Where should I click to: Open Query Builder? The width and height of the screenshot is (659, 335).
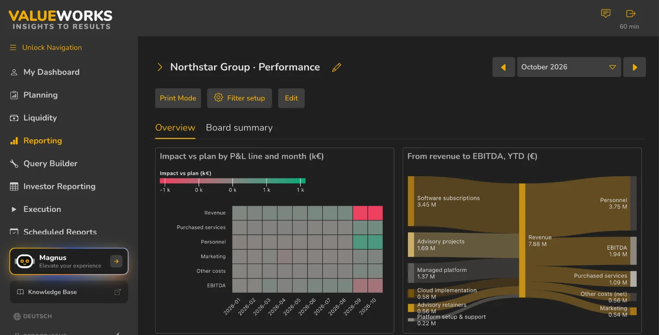pos(51,164)
